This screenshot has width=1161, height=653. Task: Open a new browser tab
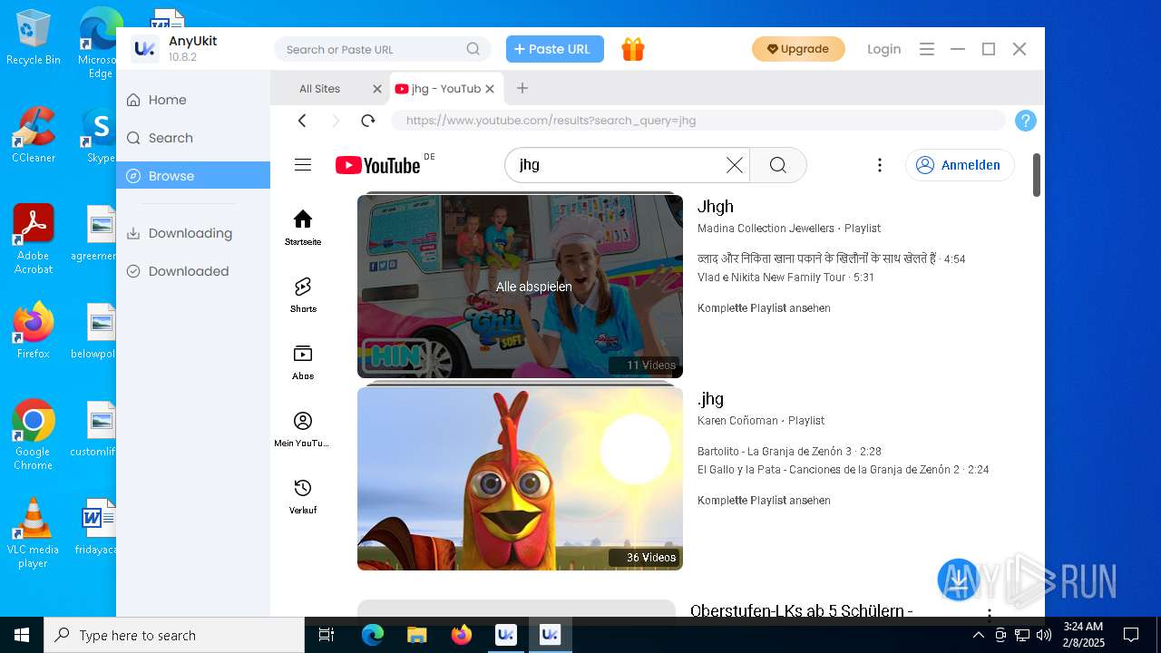(522, 88)
